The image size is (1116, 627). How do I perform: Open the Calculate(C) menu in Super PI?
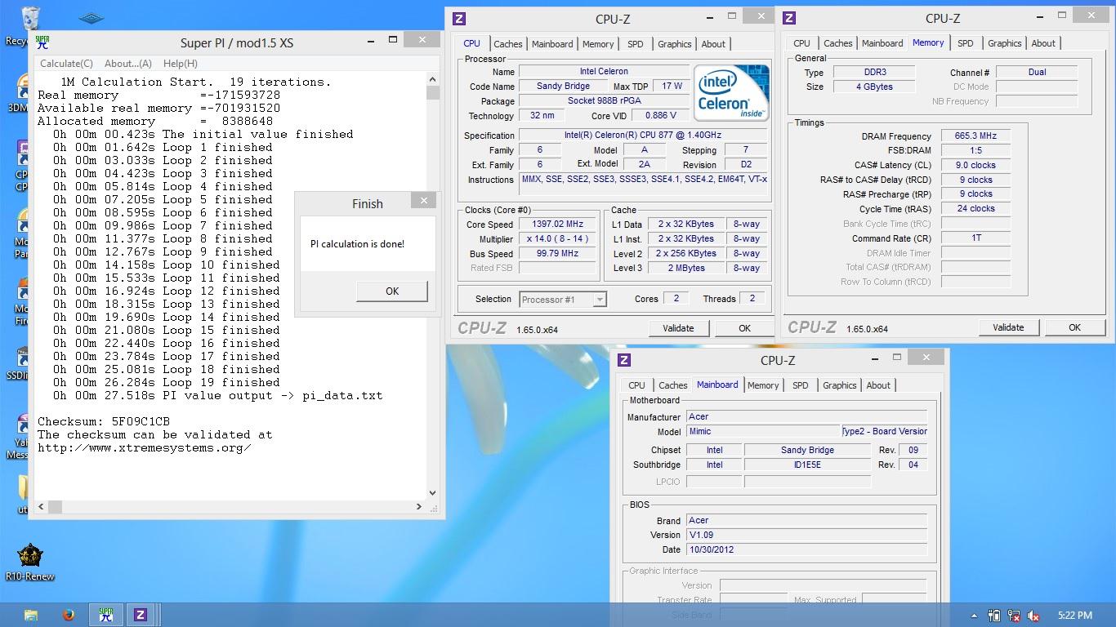pyautogui.click(x=66, y=63)
